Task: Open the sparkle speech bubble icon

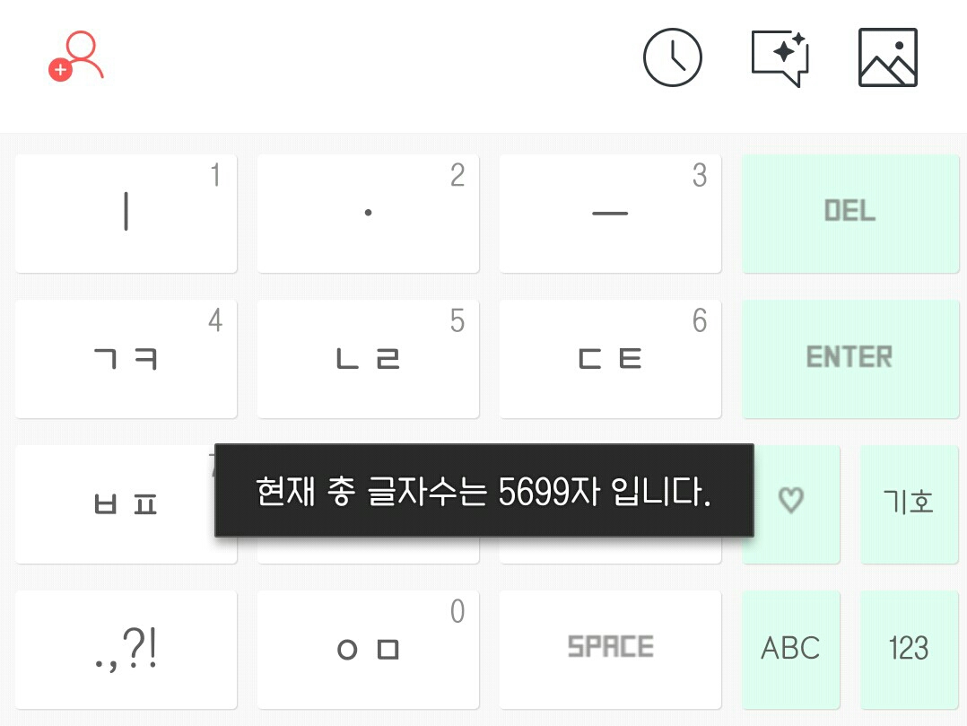Action: (x=780, y=57)
